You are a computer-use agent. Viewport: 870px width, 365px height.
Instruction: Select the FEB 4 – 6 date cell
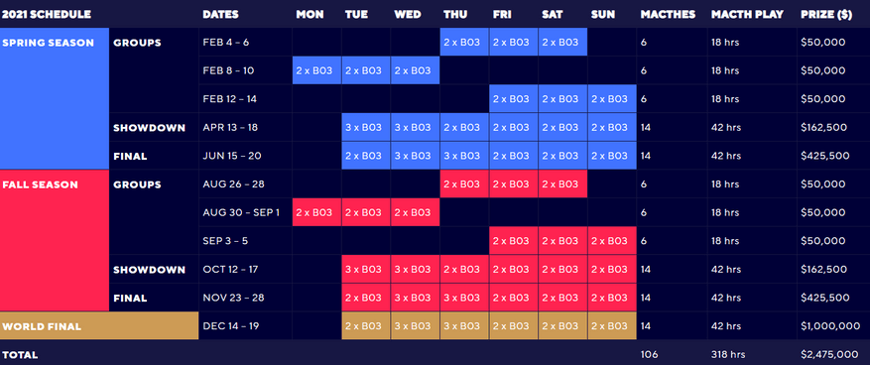[x=245, y=43]
